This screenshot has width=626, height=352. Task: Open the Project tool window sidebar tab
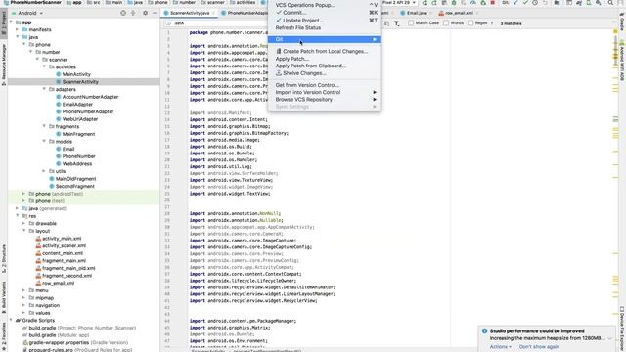4,23
